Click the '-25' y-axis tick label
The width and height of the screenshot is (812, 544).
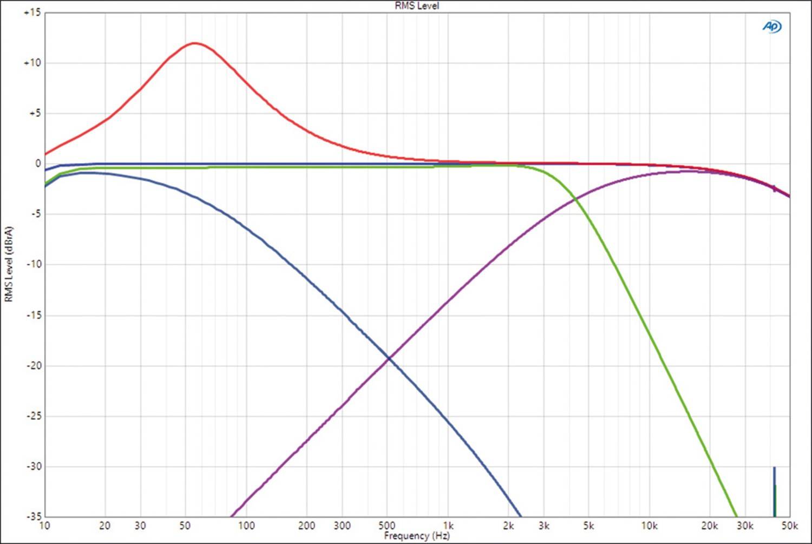34,416
